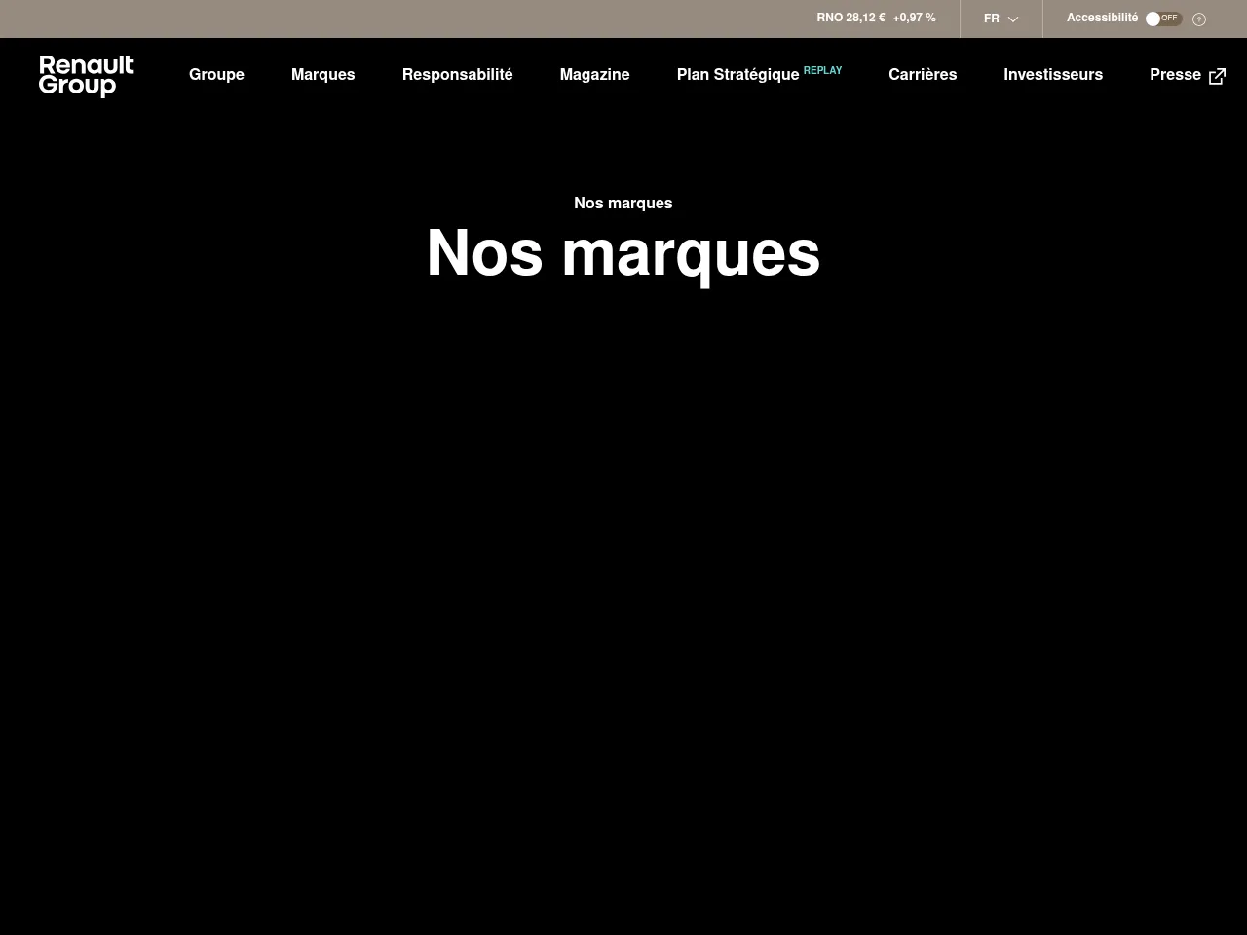Click the accessibility help question mark icon
Image resolution: width=1247 pixels, height=935 pixels.
(1199, 19)
